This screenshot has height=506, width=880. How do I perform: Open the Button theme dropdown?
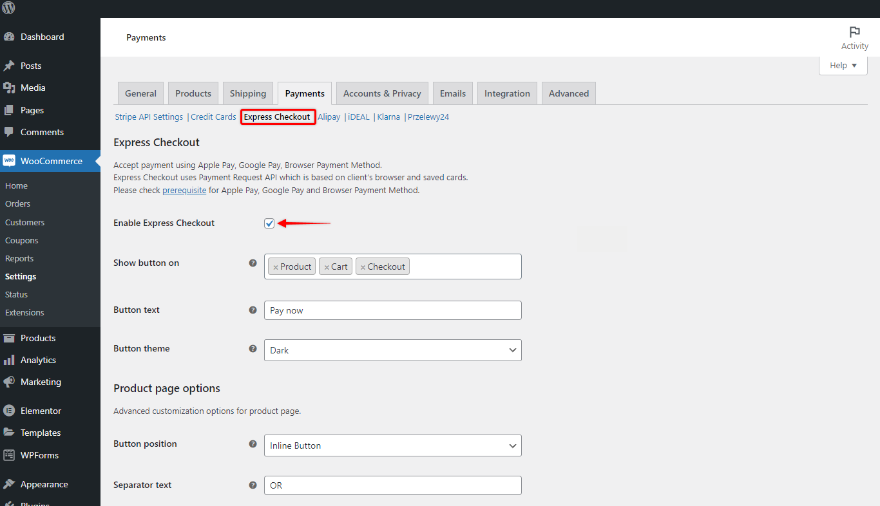click(x=392, y=350)
